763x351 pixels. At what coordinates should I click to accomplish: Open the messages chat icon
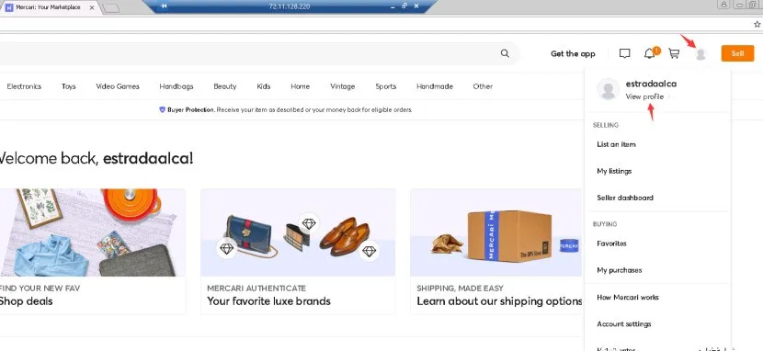625,53
